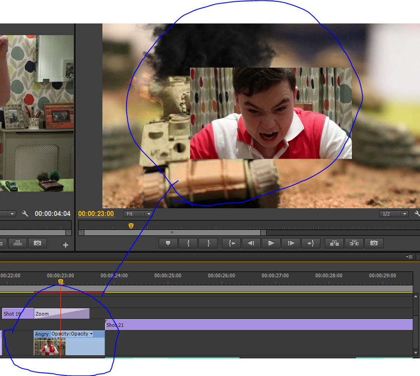
Task: Click the Overwrite button in Source monitor
Action: 18,243
